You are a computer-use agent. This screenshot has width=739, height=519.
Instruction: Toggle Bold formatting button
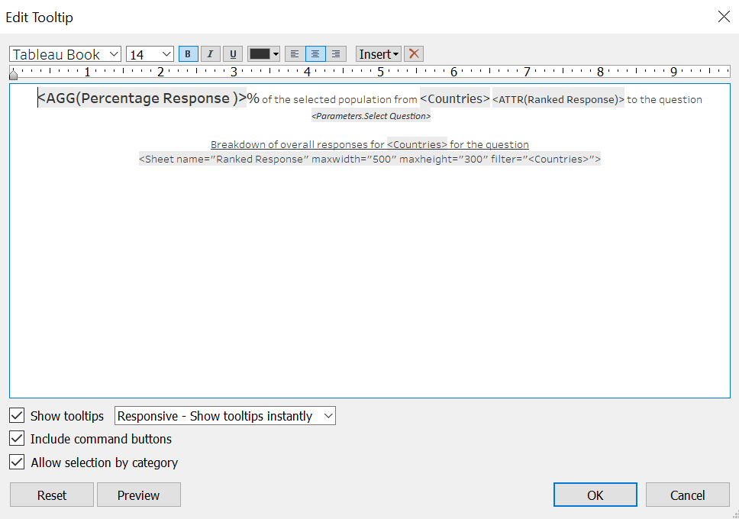[x=188, y=54]
